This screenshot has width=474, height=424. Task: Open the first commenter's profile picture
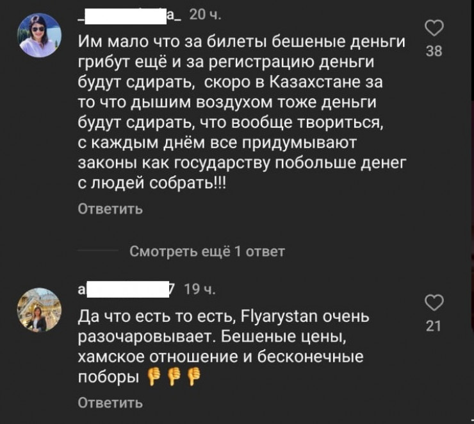tap(37, 35)
